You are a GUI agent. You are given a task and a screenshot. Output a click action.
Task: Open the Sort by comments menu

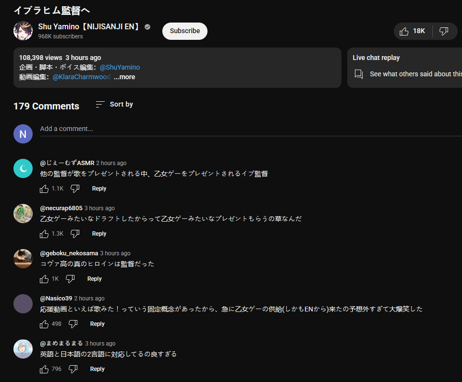[x=114, y=104]
